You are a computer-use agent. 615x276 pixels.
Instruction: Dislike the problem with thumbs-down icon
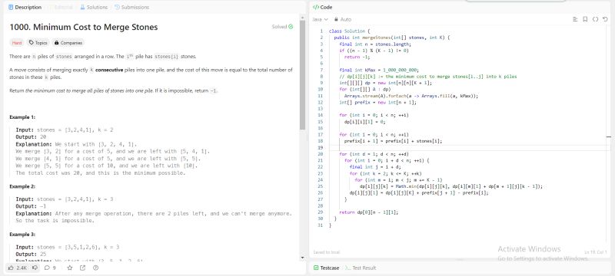tap(35, 268)
